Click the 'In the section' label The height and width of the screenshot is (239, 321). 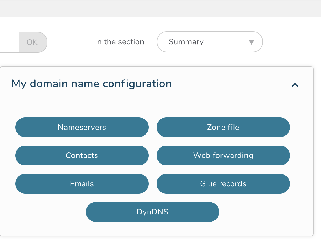click(x=120, y=42)
